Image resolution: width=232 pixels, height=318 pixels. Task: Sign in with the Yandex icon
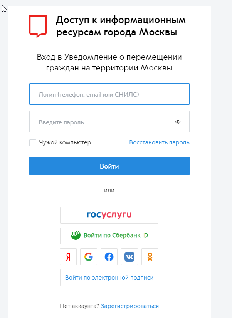click(x=68, y=257)
